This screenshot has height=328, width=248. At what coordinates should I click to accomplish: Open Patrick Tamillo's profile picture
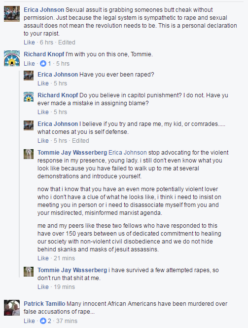coord(12,308)
